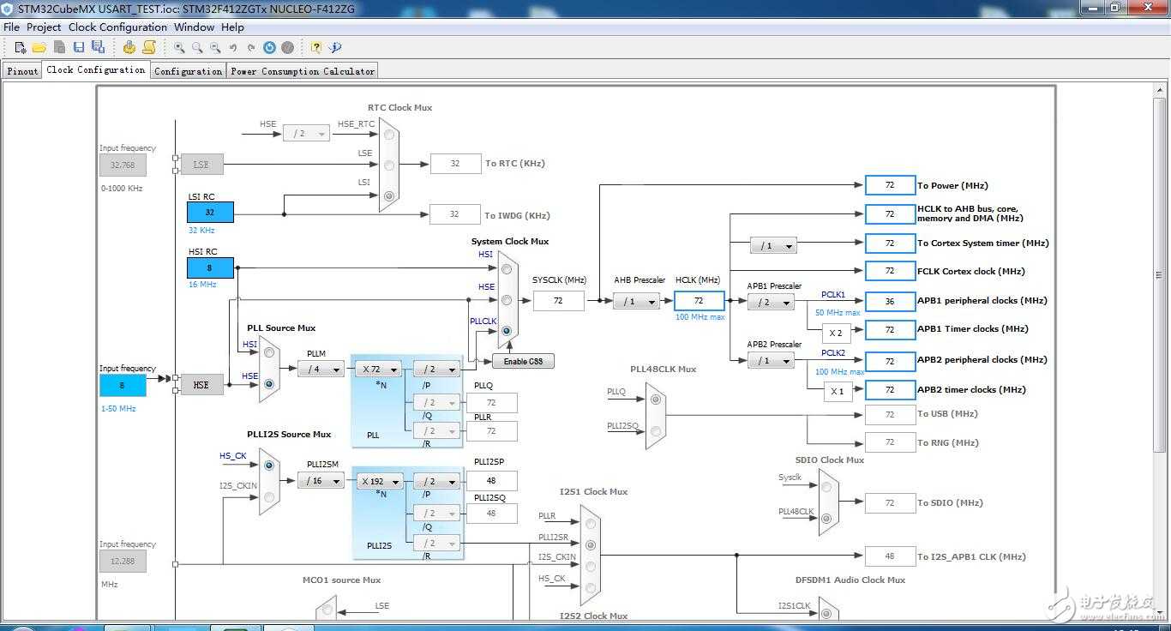The height and width of the screenshot is (631, 1171).
Task: Click the New Project toolbar icon
Action: click(x=21, y=48)
